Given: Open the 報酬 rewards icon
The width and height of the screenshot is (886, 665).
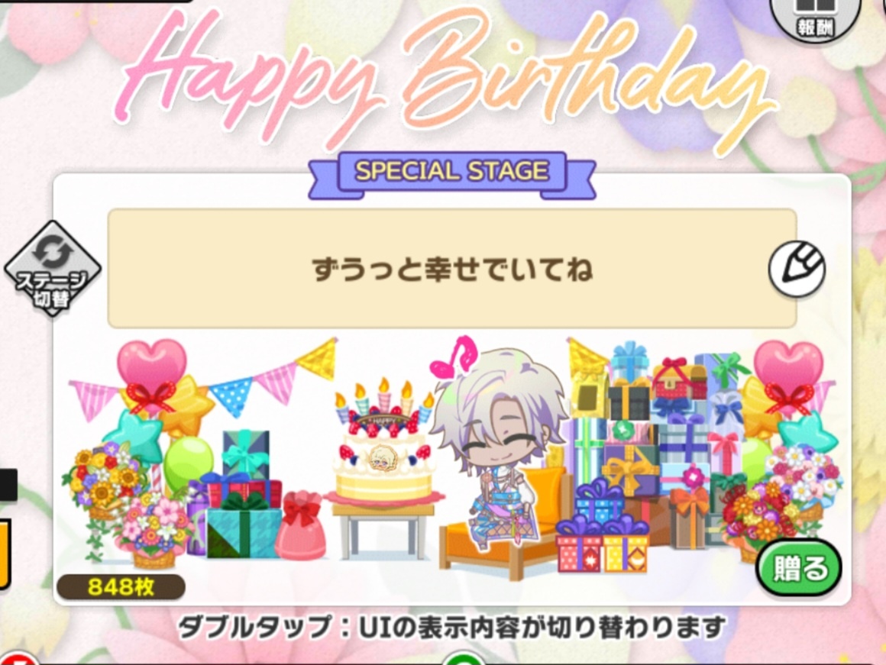Looking at the screenshot, I should point(816,18).
